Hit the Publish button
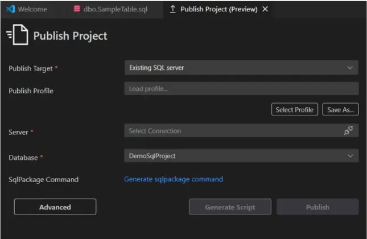The width and height of the screenshot is (367, 239). click(317, 207)
